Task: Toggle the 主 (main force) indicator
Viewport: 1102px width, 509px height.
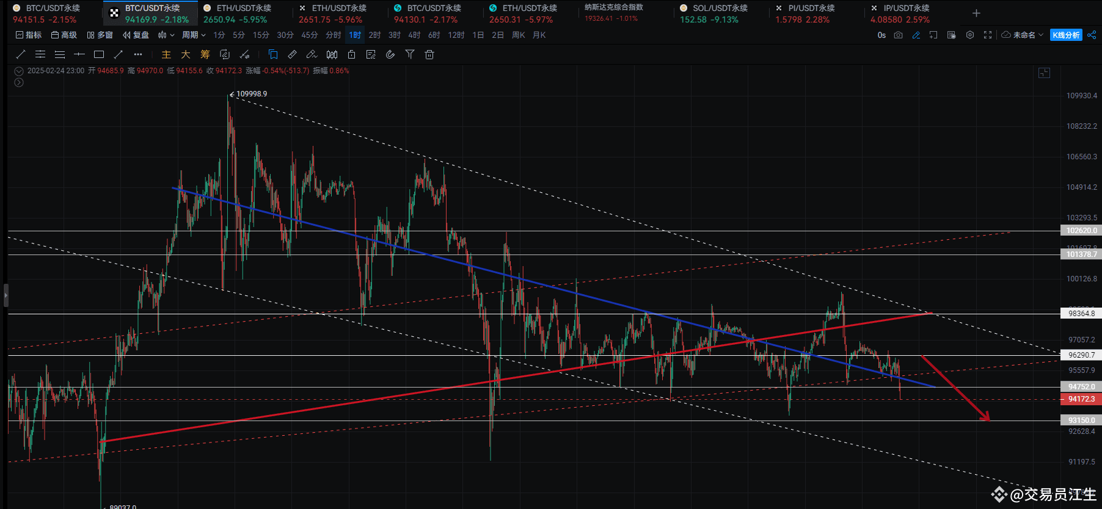Action: coord(166,54)
